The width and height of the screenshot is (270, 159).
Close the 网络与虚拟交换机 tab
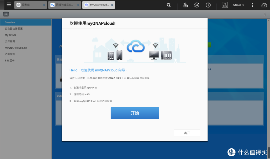click(78, 5)
